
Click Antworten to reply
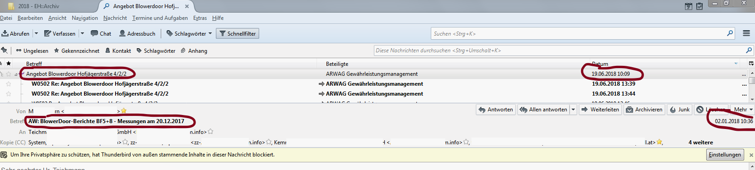(x=496, y=110)
